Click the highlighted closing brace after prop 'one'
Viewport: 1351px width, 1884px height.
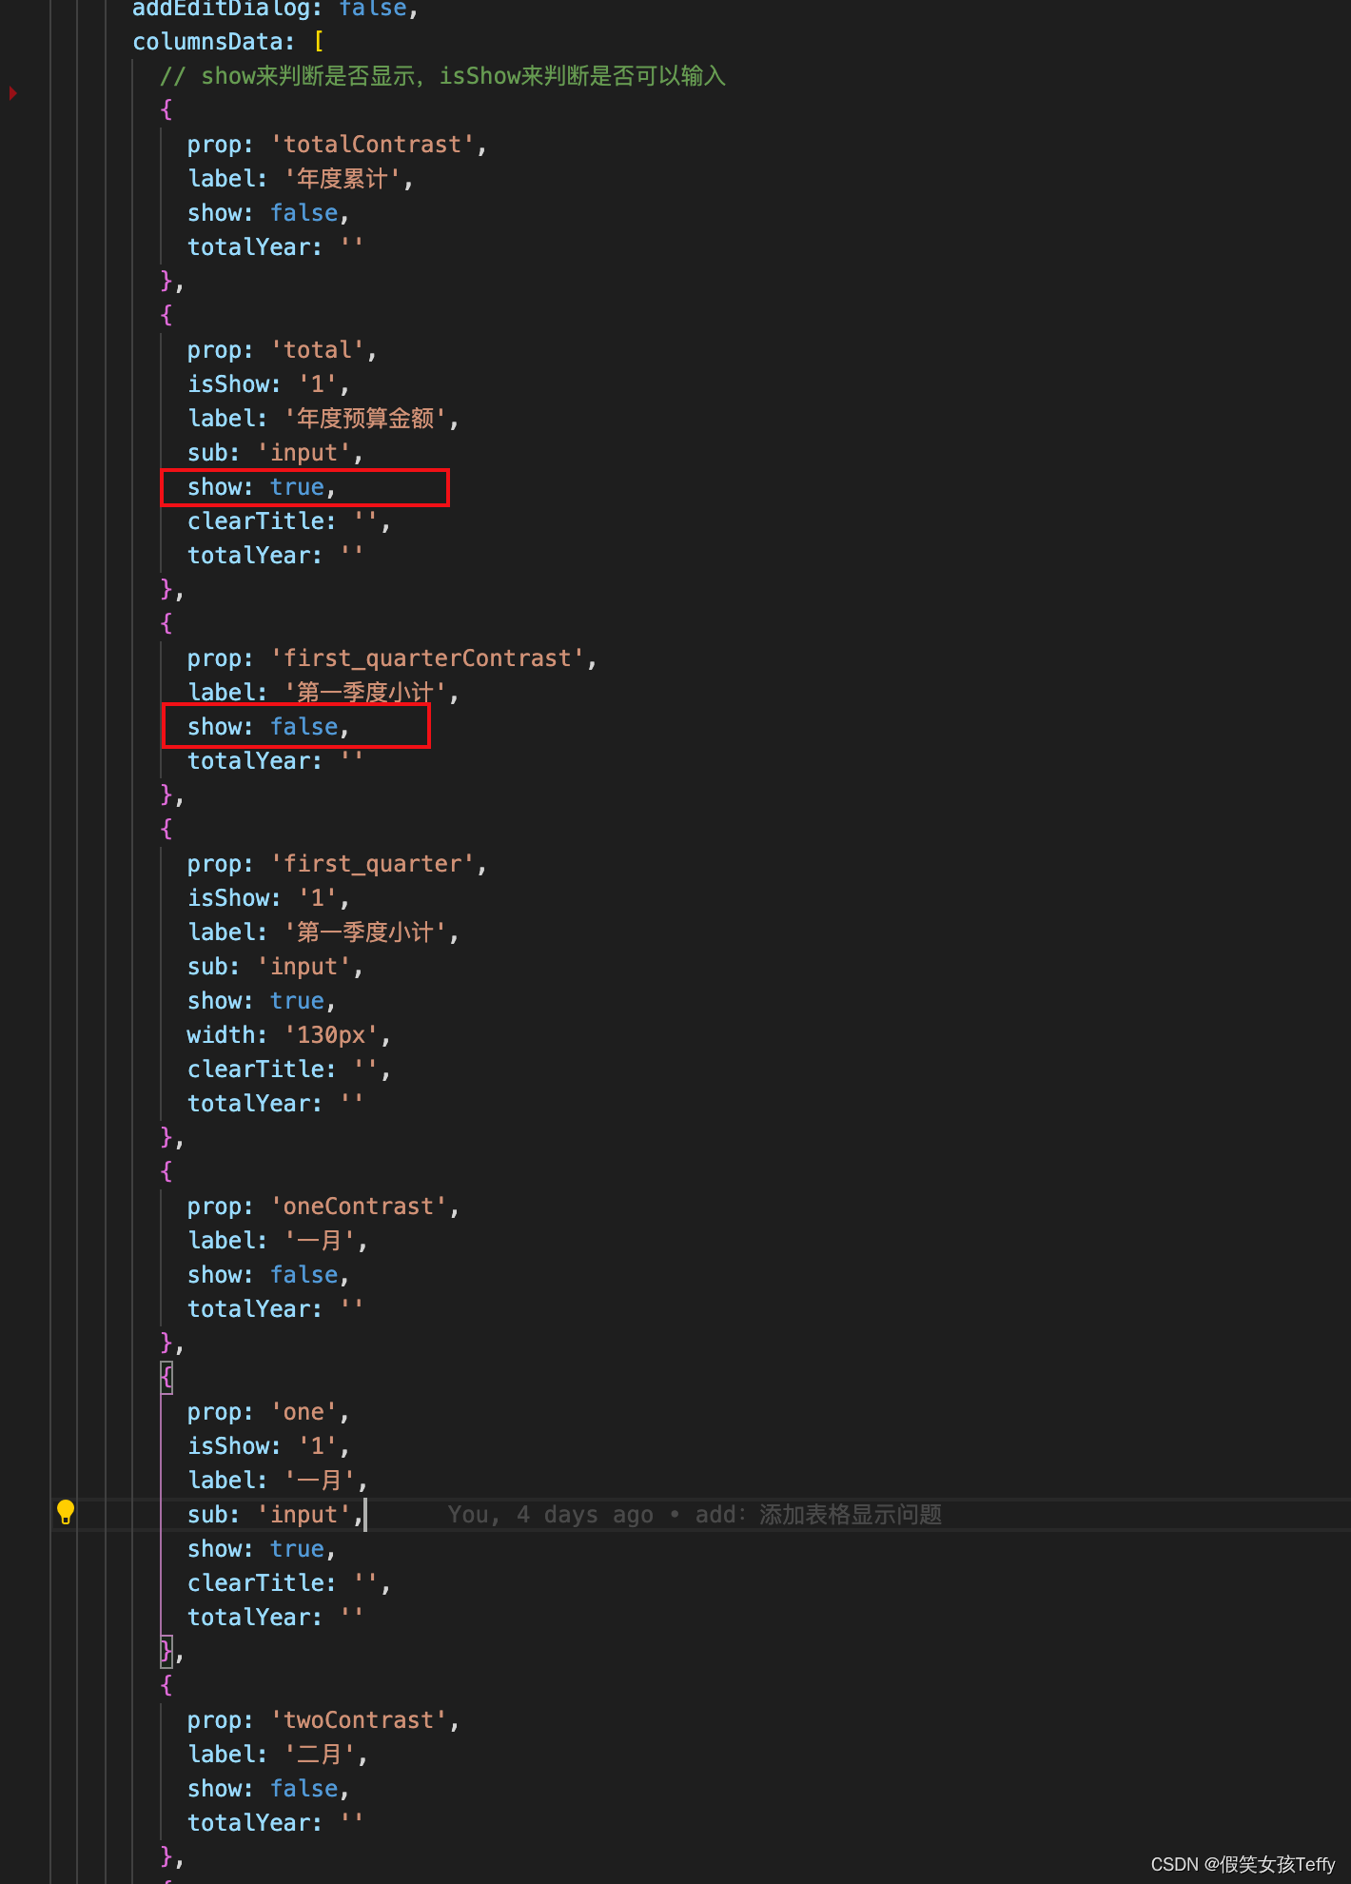[x=166, y=1651]
